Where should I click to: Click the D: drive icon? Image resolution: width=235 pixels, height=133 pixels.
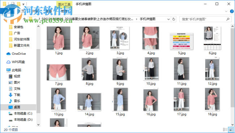click(x=10, y=120)
